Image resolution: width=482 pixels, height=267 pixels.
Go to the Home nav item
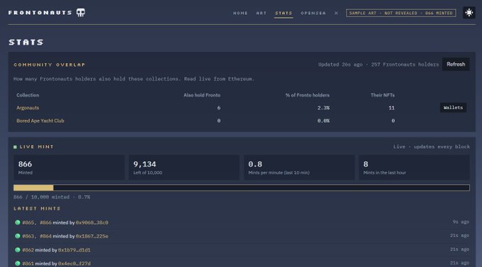pyautogui.click(x=240, y=13)
